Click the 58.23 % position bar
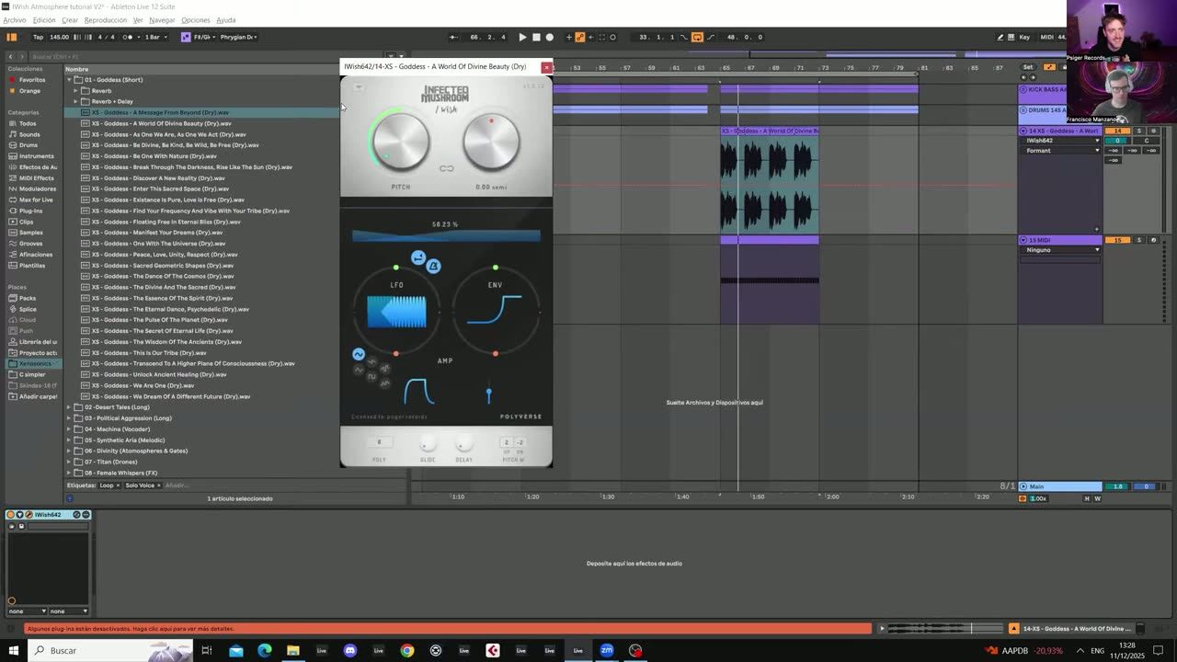Image resolution: width=1177 pixels, height=662 pixels. (x=446, y=236)
